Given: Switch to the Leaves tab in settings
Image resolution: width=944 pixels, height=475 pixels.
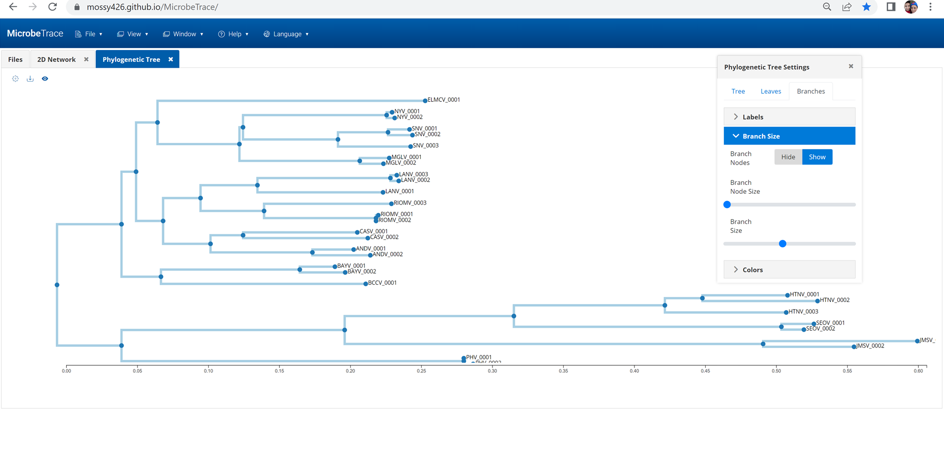Looking at the screenshot, I should coord(770,91).
